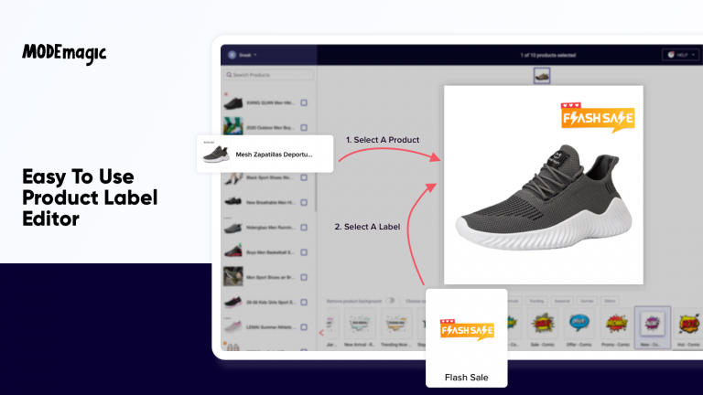Click the red left arrow in label carousel
Viewport: 703px width, 395px height.
pyautogui.click(x=321, y=333)
